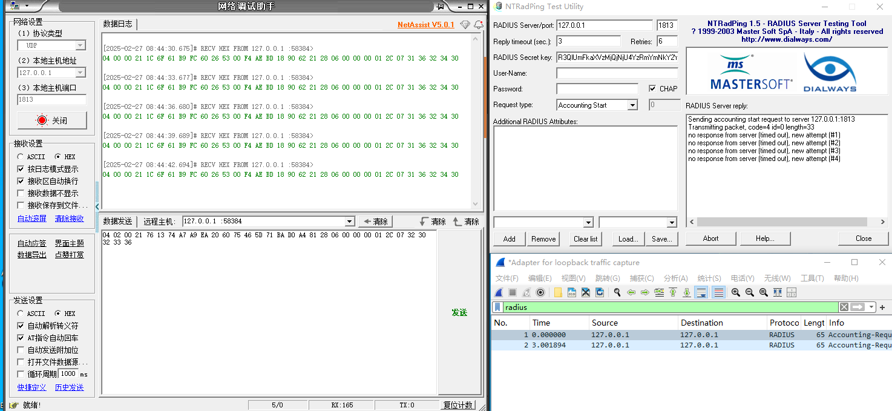The height and width of the screenshot is (411, 892).
Task: Open Wireshark capture options gear icon
Action: point(540,292)
